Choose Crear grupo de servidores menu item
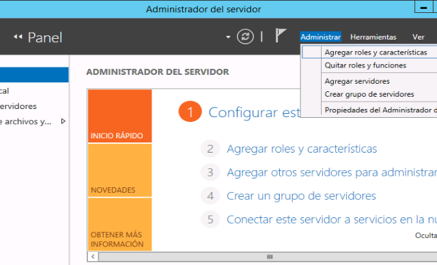This screenshot has width=437, height=265. point(369,94)
